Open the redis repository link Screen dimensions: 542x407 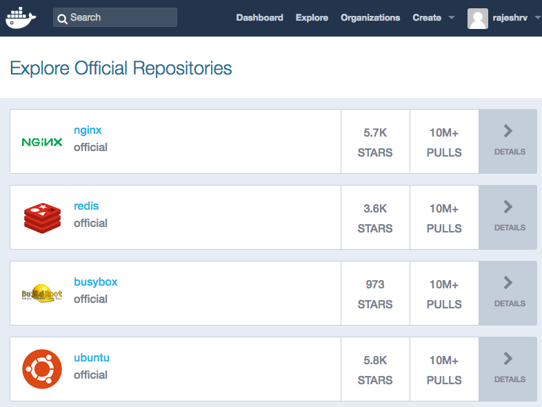click(86, 206)
